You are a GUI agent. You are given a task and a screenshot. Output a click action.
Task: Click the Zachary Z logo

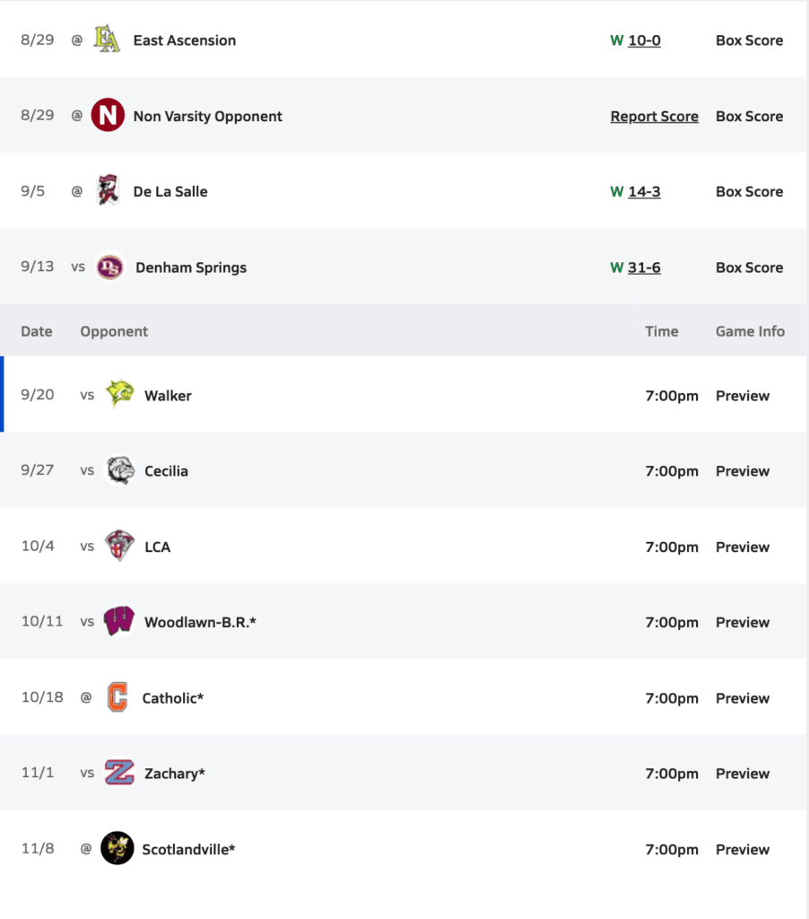pyautogui.click(x=119, y=774)
